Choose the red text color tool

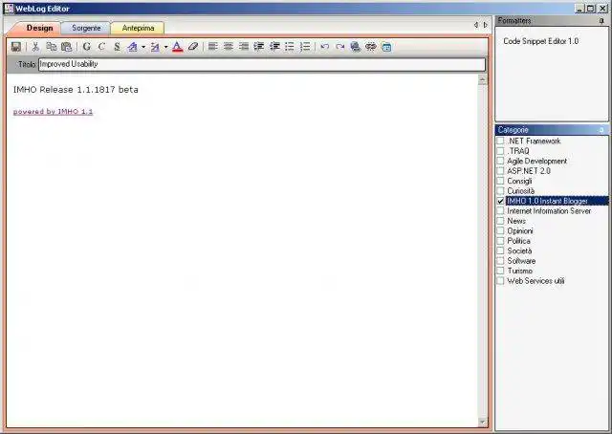click(x=178, y=47)
